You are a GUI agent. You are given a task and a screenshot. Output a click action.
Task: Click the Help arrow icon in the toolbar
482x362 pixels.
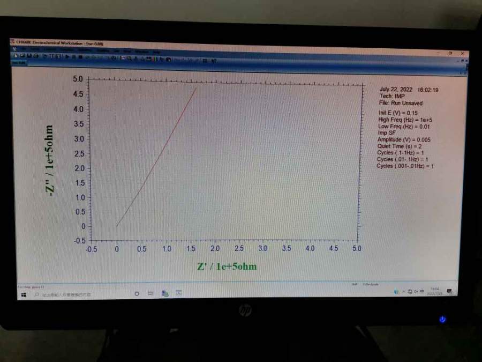click(x=214, y=61)
